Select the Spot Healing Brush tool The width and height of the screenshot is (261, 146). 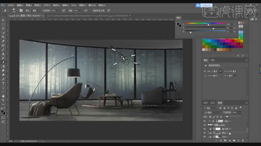point(3,45)
